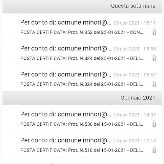Open attachment icon of Prot. N.530 email
Screen dimensions: 164x164
pyautogui.click(x=154, y=124)
